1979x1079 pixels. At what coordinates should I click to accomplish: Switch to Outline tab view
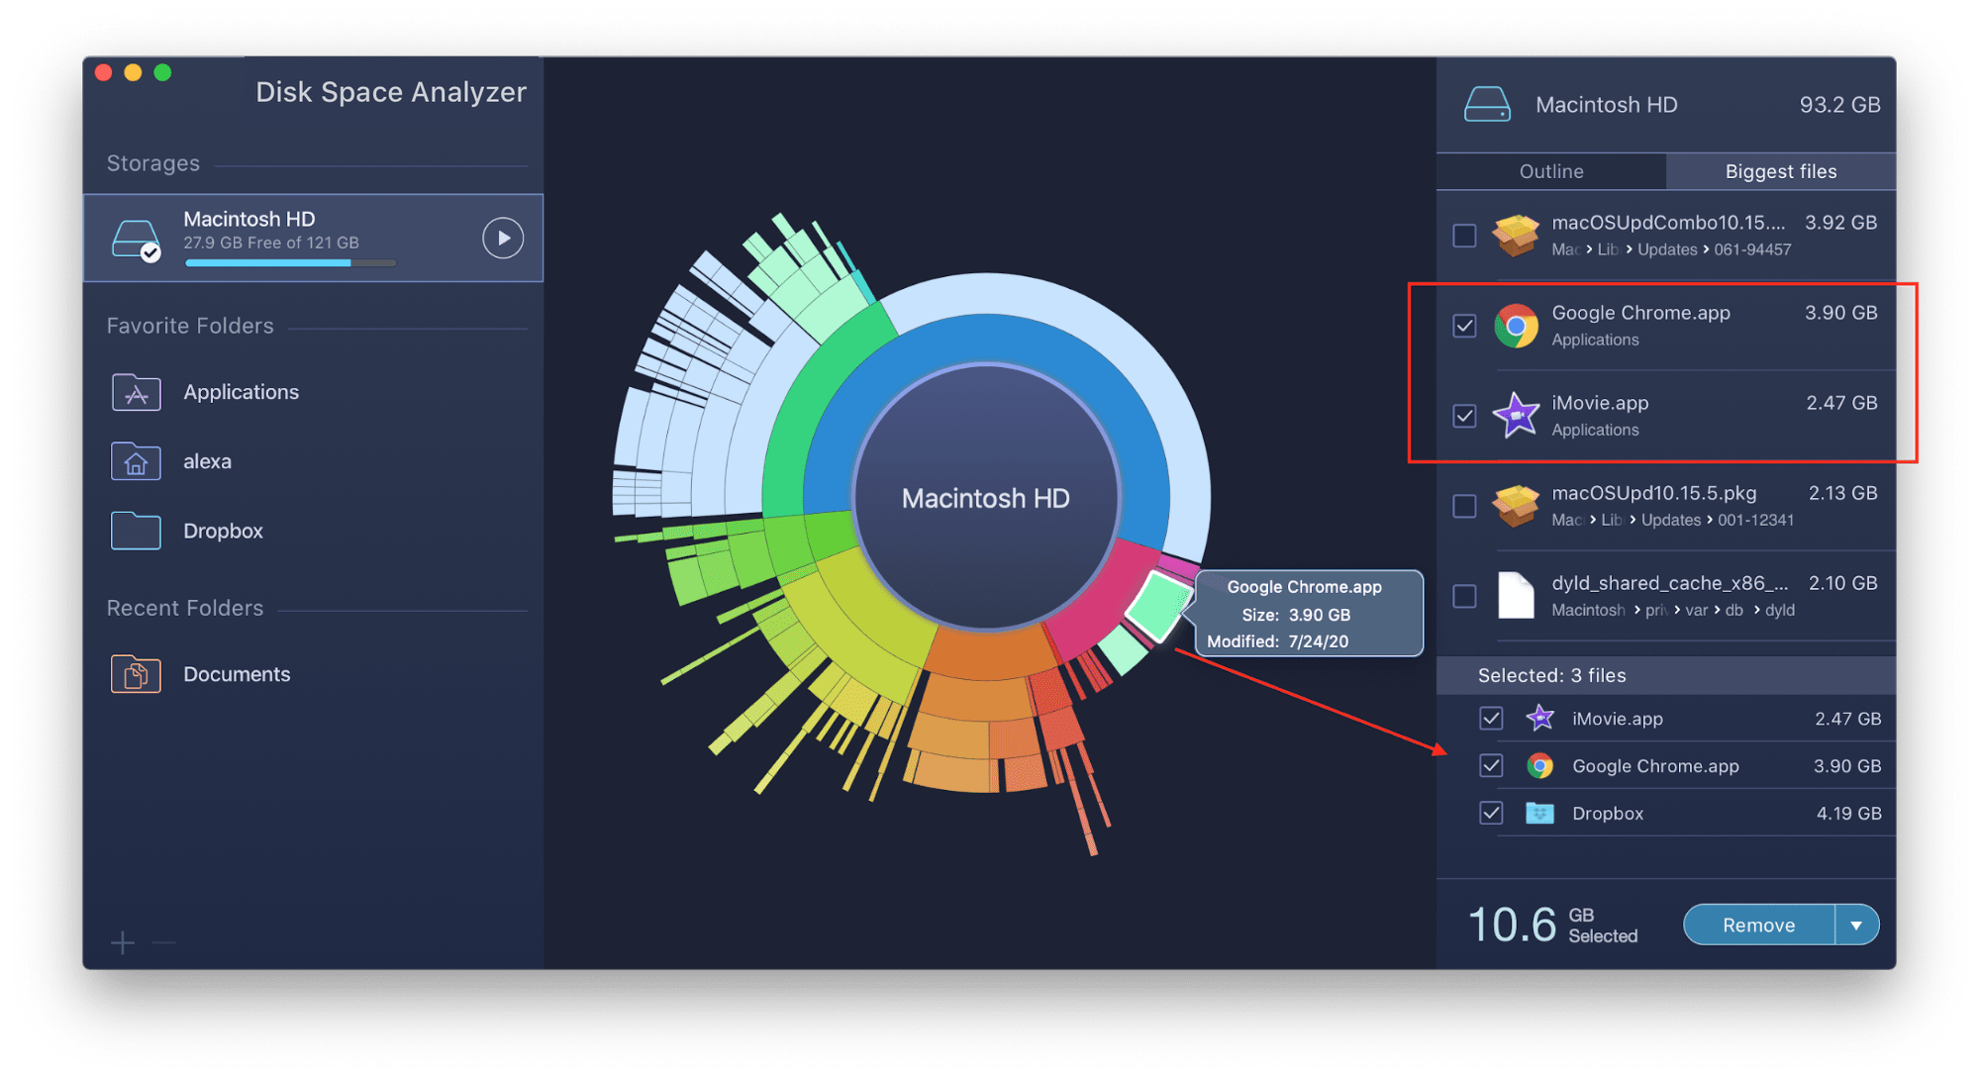point(1558,170)
